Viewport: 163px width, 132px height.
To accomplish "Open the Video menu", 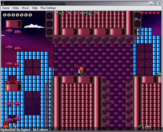I will coord(15,8).
